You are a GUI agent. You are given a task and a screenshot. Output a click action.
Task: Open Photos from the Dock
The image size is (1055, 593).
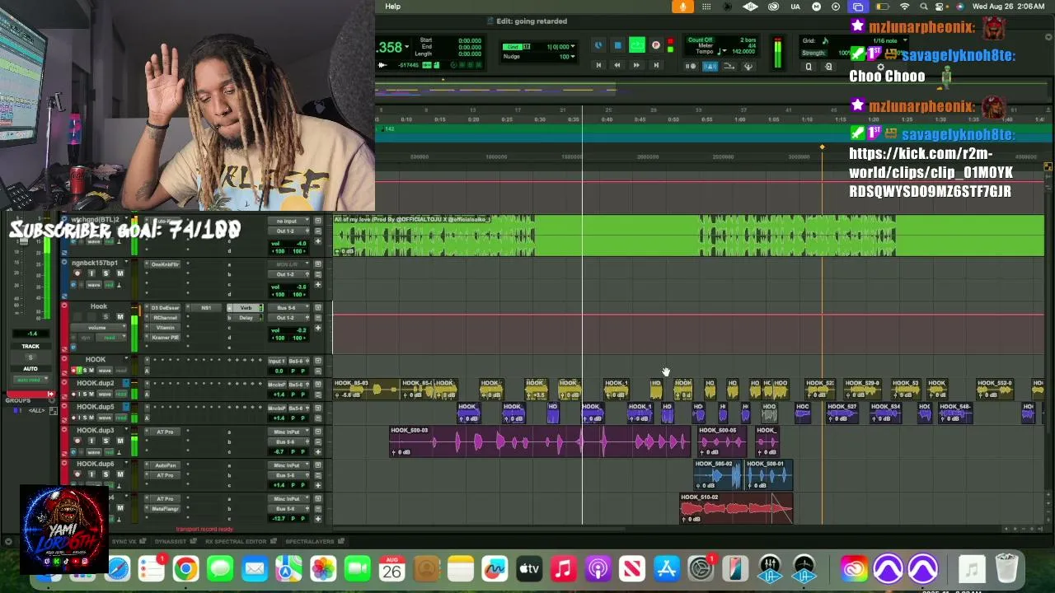323,568
